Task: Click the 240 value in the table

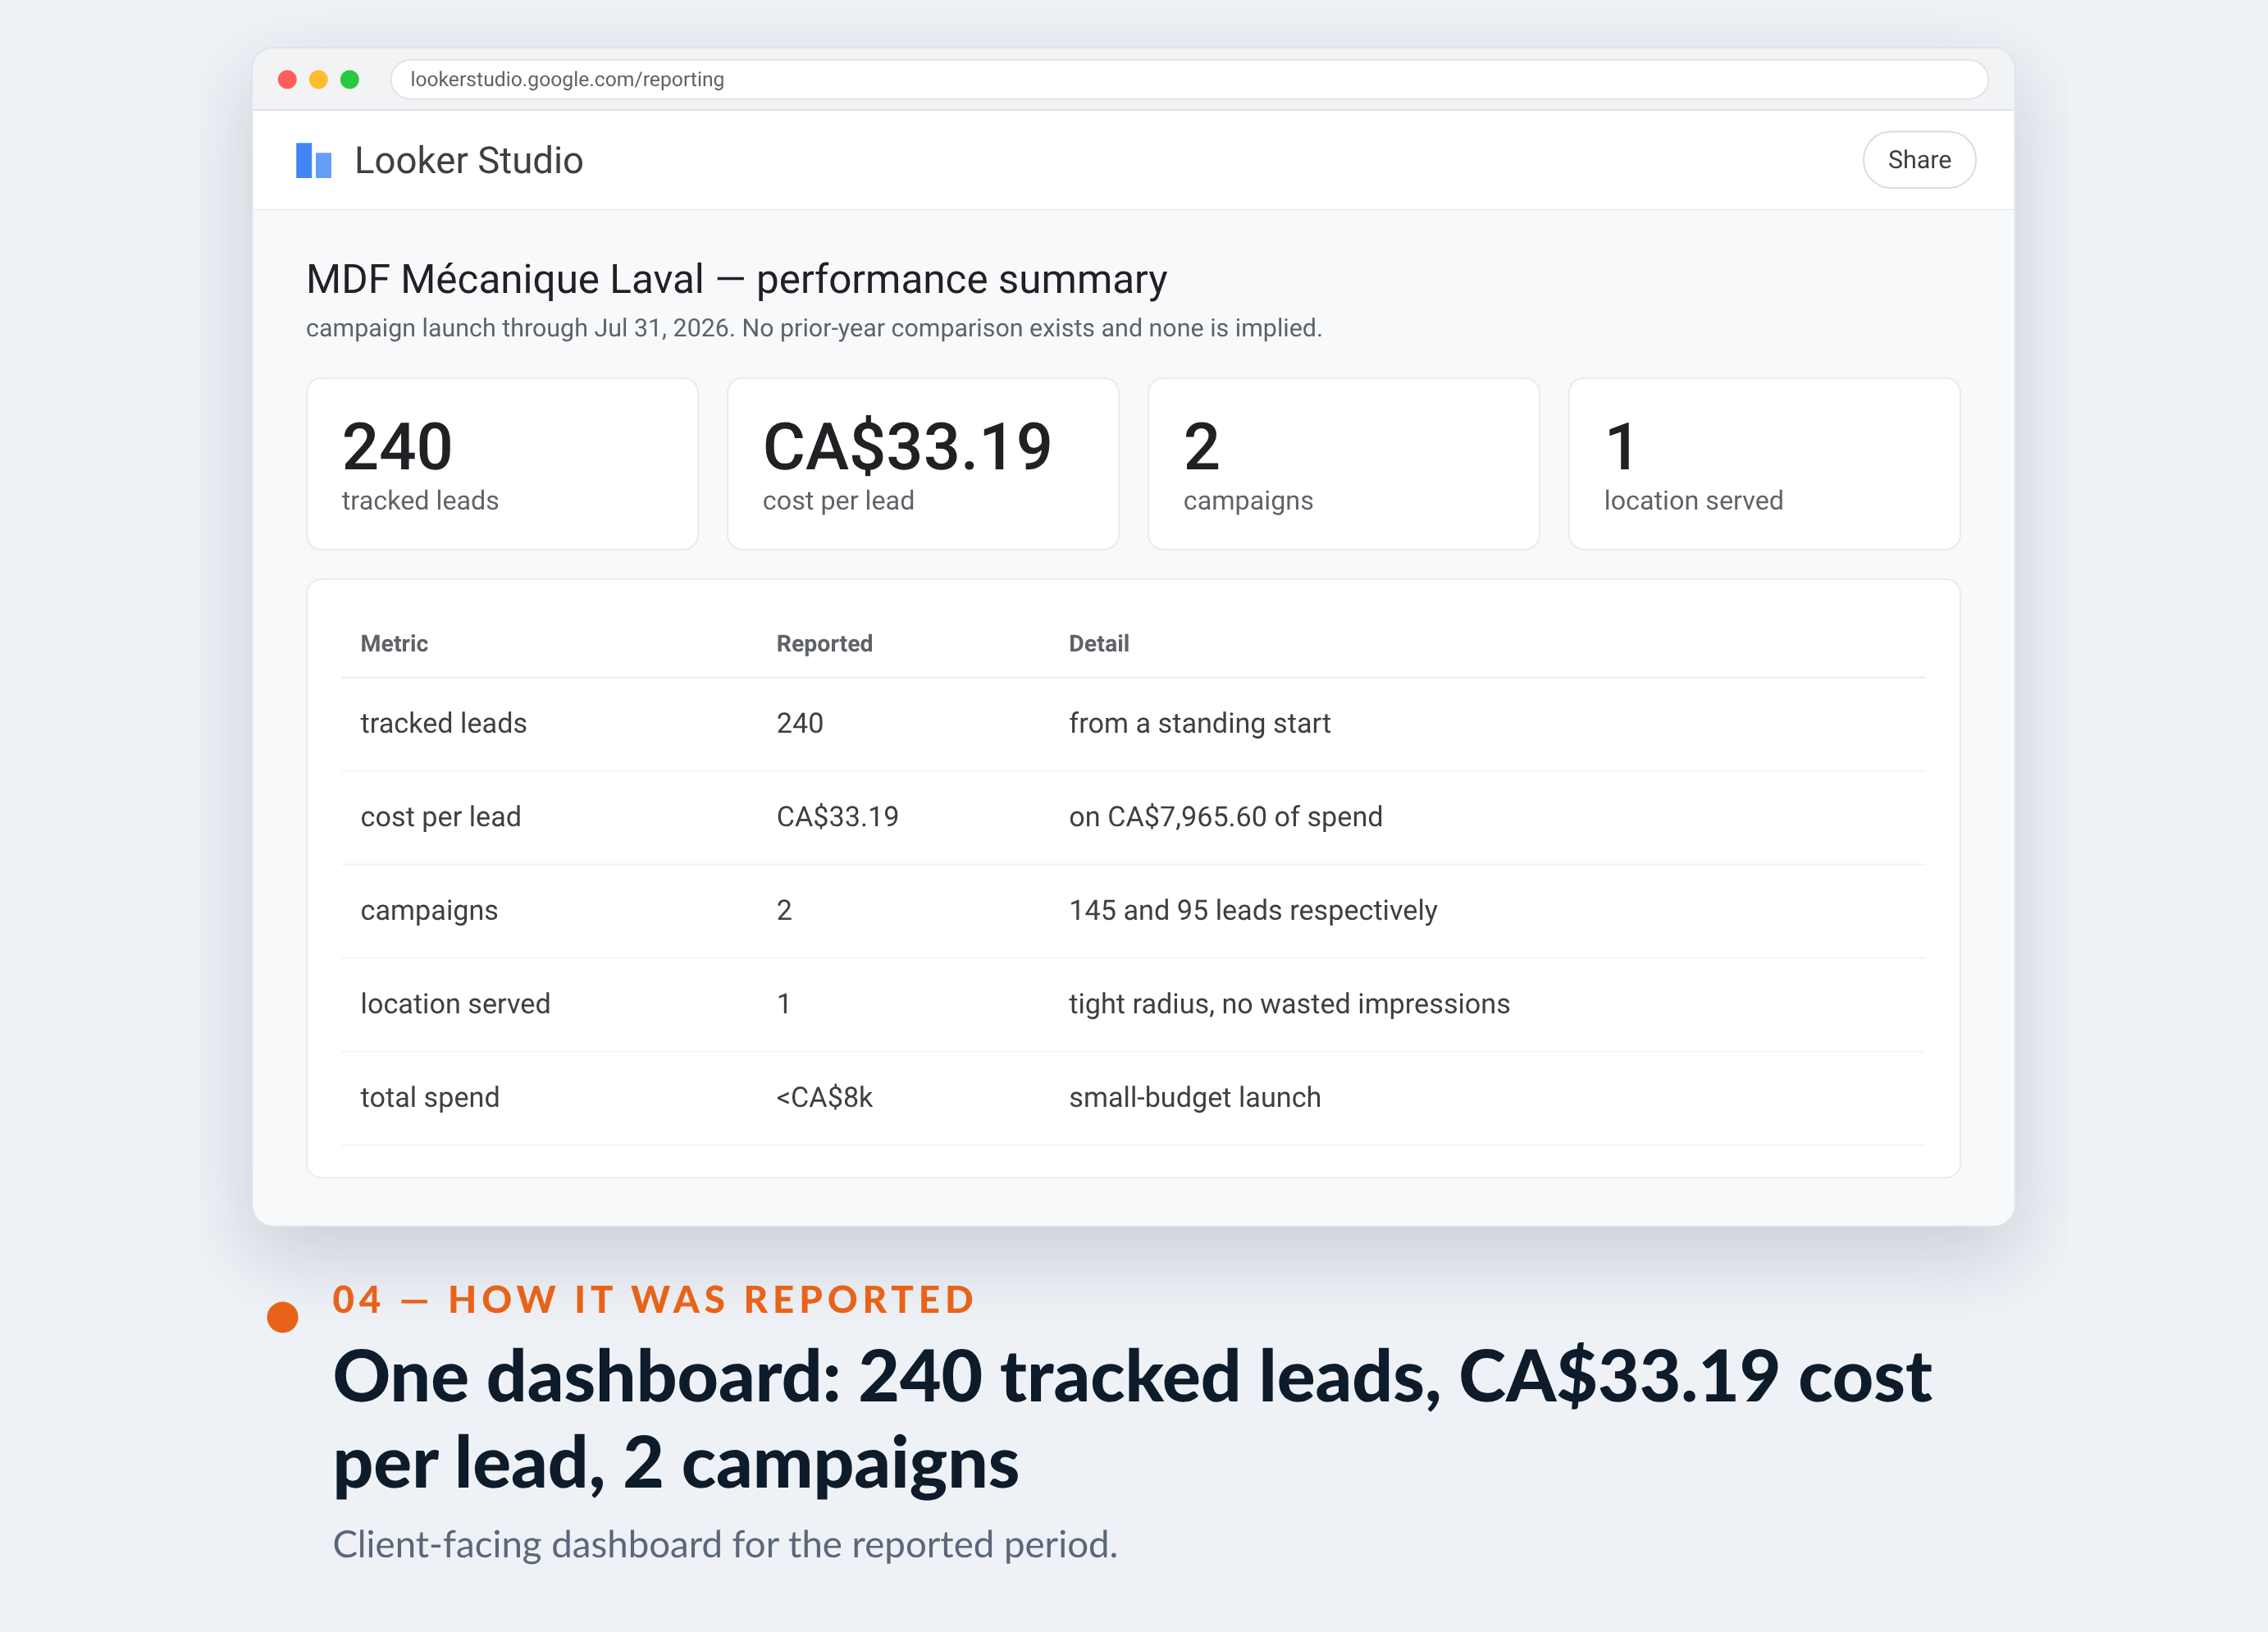Action: click(x=799, y=722)
